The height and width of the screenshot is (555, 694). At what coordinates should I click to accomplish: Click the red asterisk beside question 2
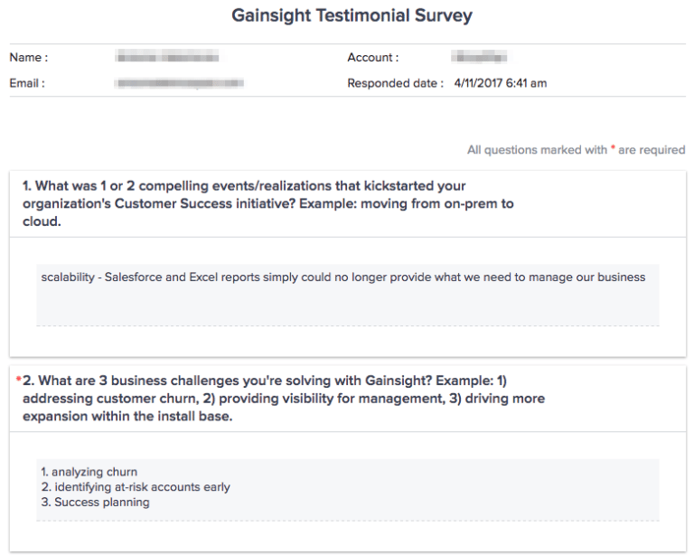tap(19, 379)
